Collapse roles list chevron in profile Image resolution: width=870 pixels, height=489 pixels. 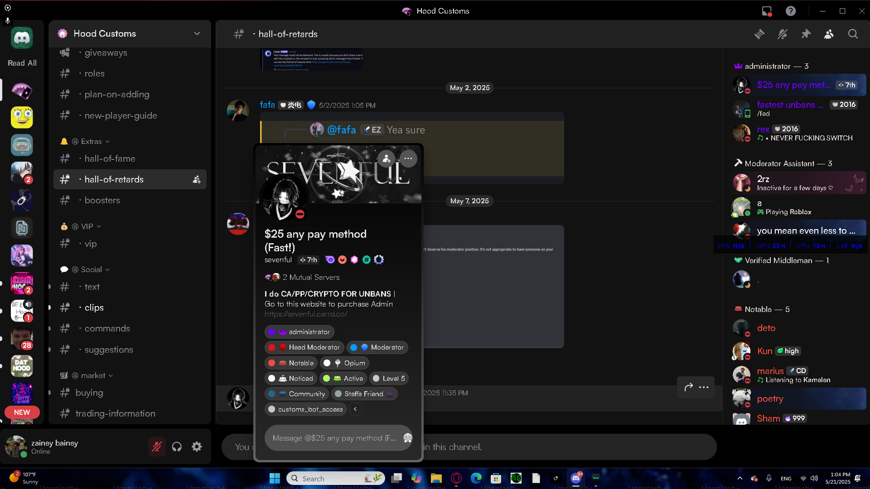point(355,409)
